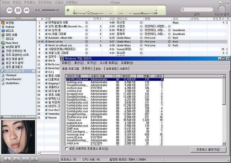Screen dimensions: 231x163
Task: Toggle repeat at the iTunes bottom bar
Action: tap(25, 159)
